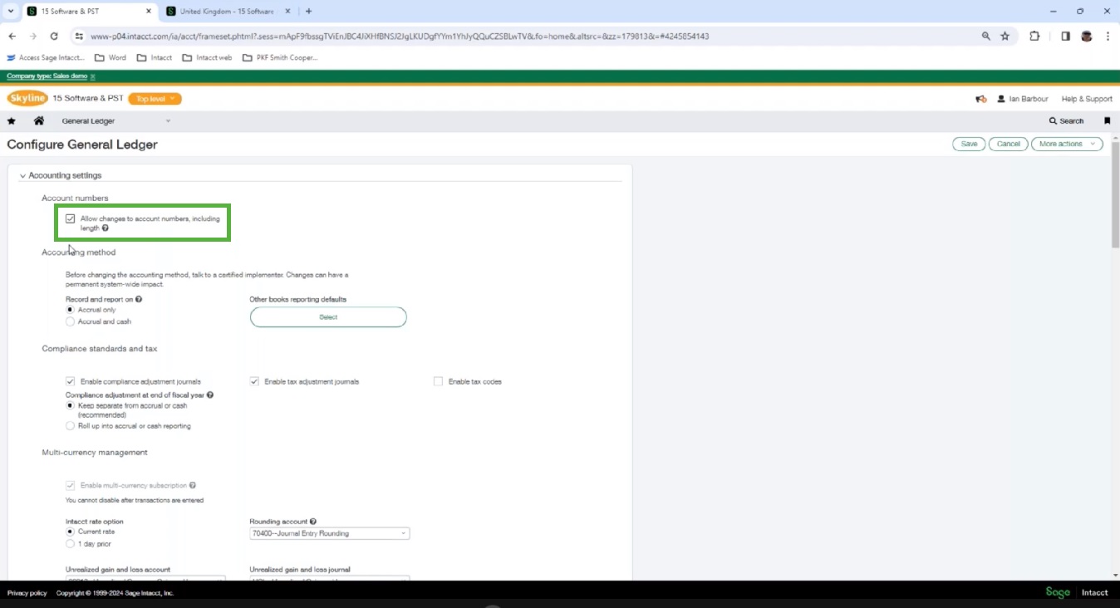This screenshot has height=608, width=1120.
Task: Click the bookmark icon beside Search
Action: pyautogui.click(x=1108, y=120)
